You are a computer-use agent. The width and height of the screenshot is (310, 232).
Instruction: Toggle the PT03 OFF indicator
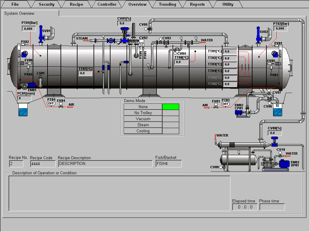click(225, 104)
